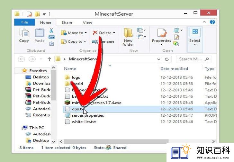Open recent locations dropdown arrow

pyautogui.click(x=41, y=59)
